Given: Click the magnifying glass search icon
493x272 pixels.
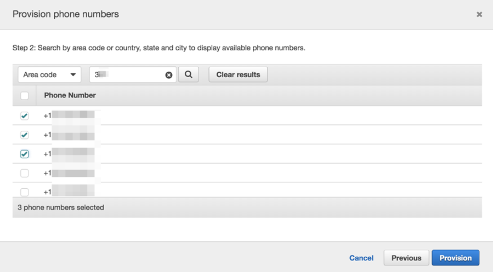Looking at the screenshot, I should [188, 74].
